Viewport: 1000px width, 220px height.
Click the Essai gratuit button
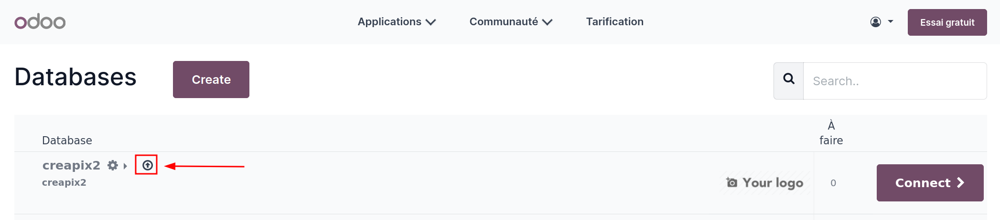[x=947, y=22]
